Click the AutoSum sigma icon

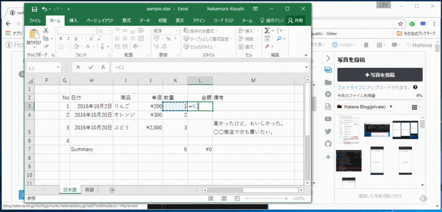tap(267, 31)
